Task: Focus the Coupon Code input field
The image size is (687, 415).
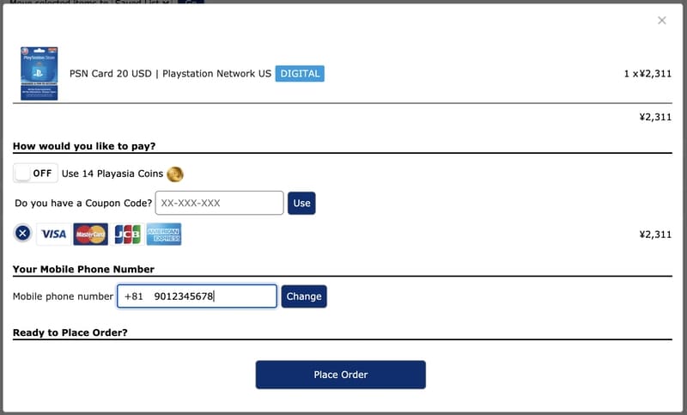Action: [219, 204]
